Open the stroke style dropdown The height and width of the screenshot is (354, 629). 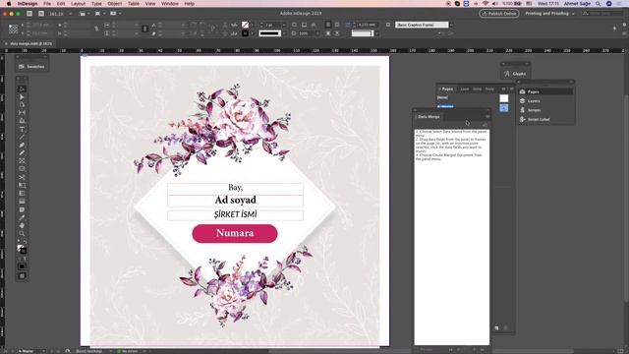(x=284, y=33)
